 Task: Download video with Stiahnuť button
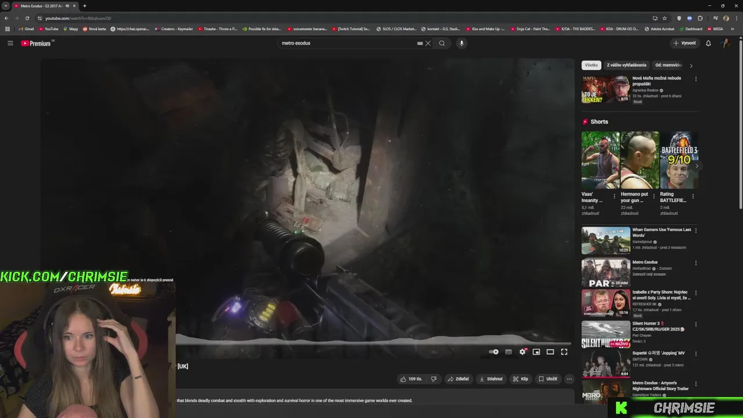(x=490, y=379)
